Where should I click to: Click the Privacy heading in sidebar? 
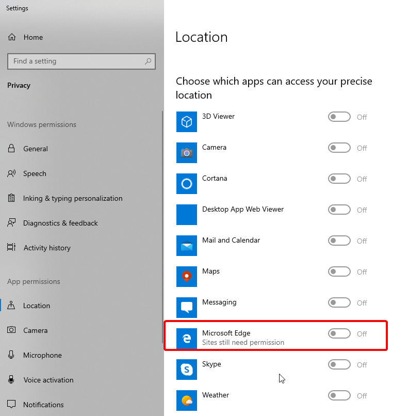19,86
